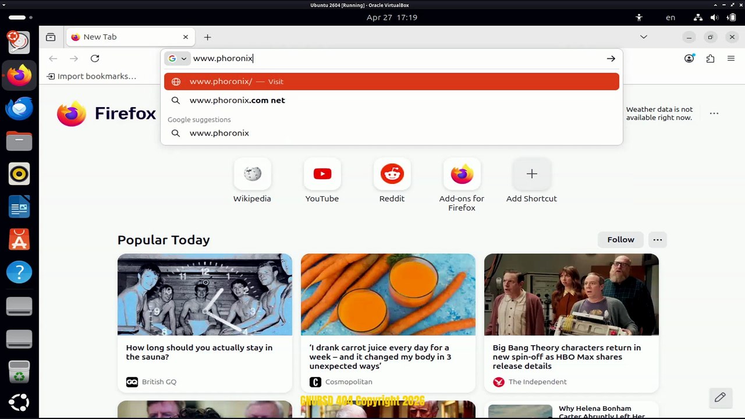Click the Google suggestions header label

tap(199, 119)
